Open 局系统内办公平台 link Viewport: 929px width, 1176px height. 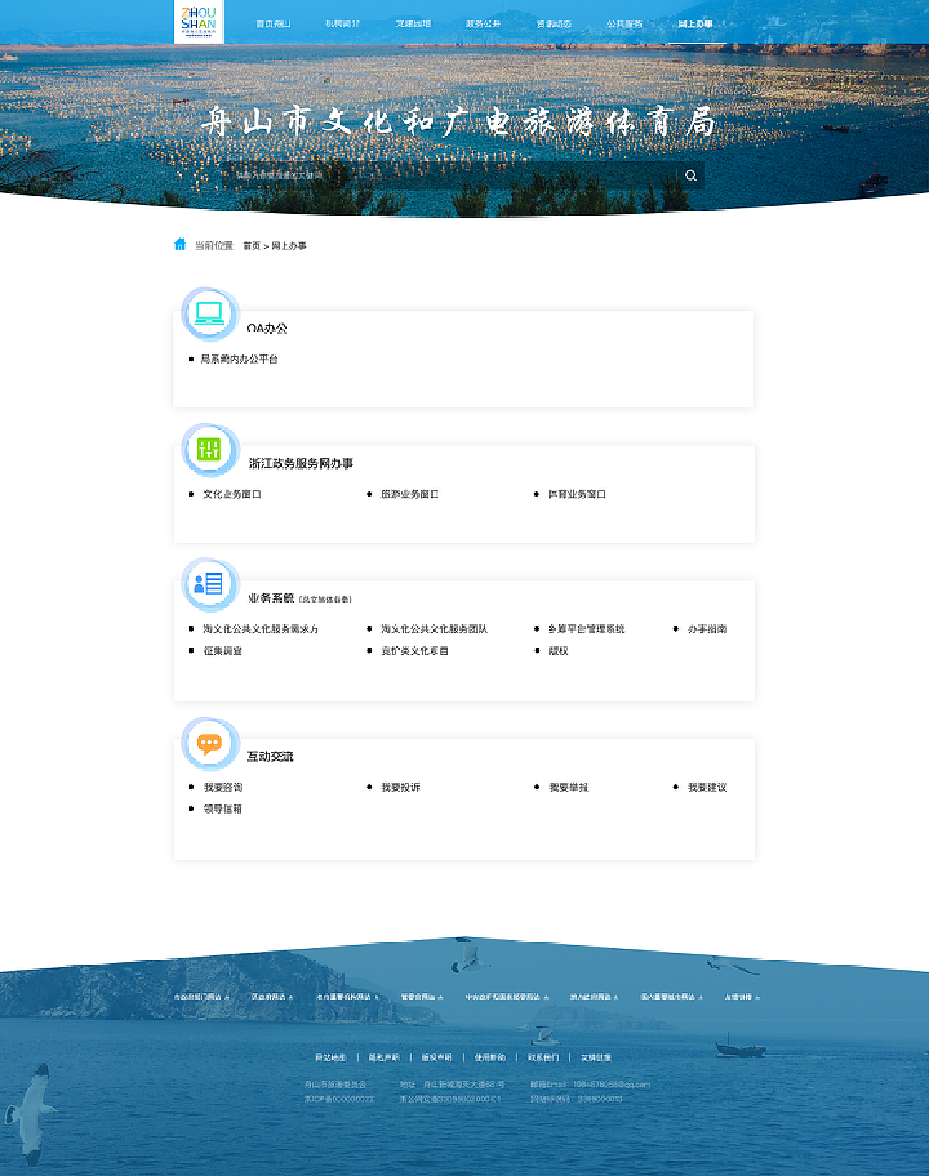[x=239, y=359]
